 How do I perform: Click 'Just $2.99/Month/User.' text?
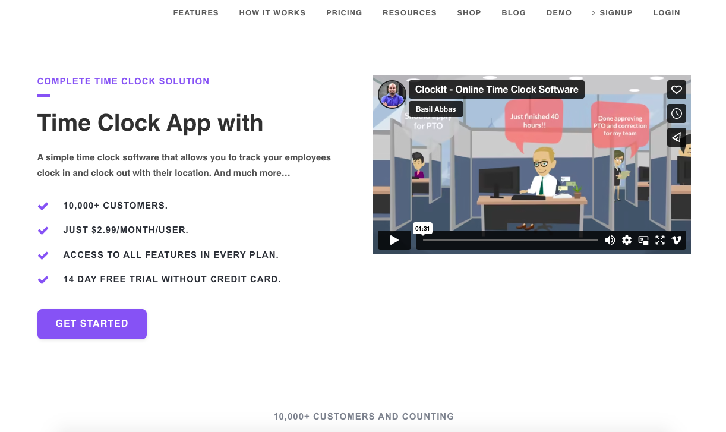coord(126,230)
